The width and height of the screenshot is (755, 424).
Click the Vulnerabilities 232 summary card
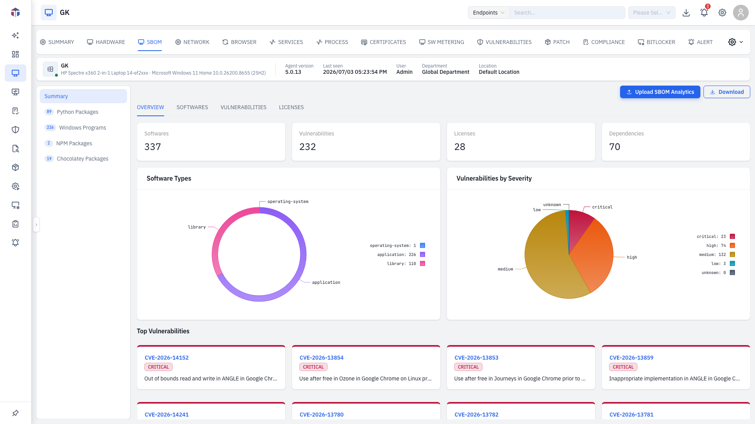pyautogui.click(x=366, y=142)
